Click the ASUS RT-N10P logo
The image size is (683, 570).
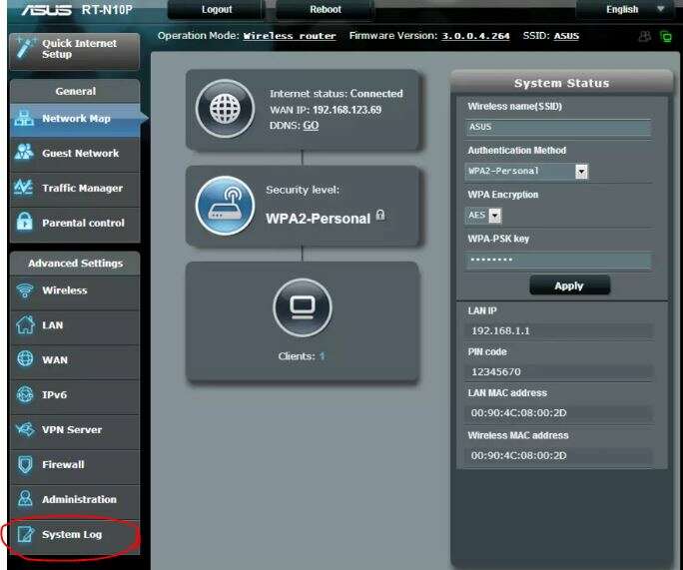(x=77, y=10)
